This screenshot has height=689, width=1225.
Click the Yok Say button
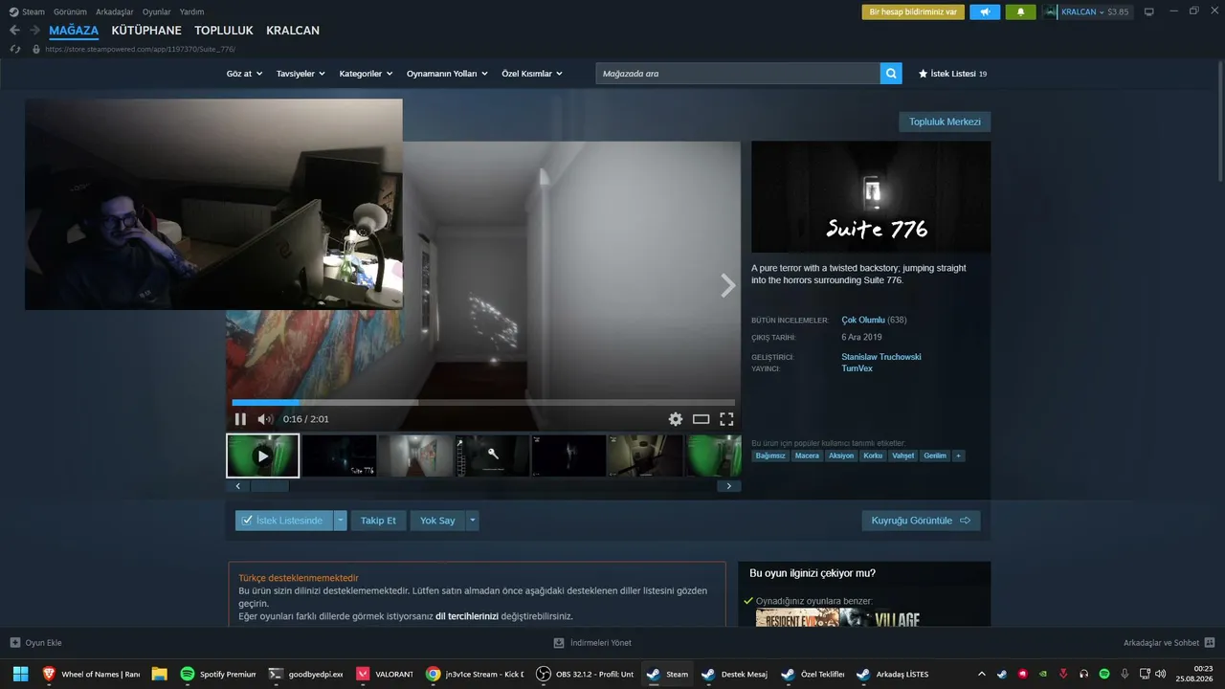(x=437, y=521)
